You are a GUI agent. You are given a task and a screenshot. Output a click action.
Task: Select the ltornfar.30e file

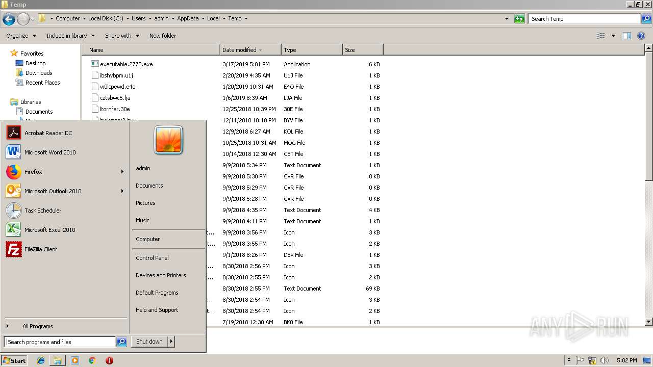[x=115, y=109]
